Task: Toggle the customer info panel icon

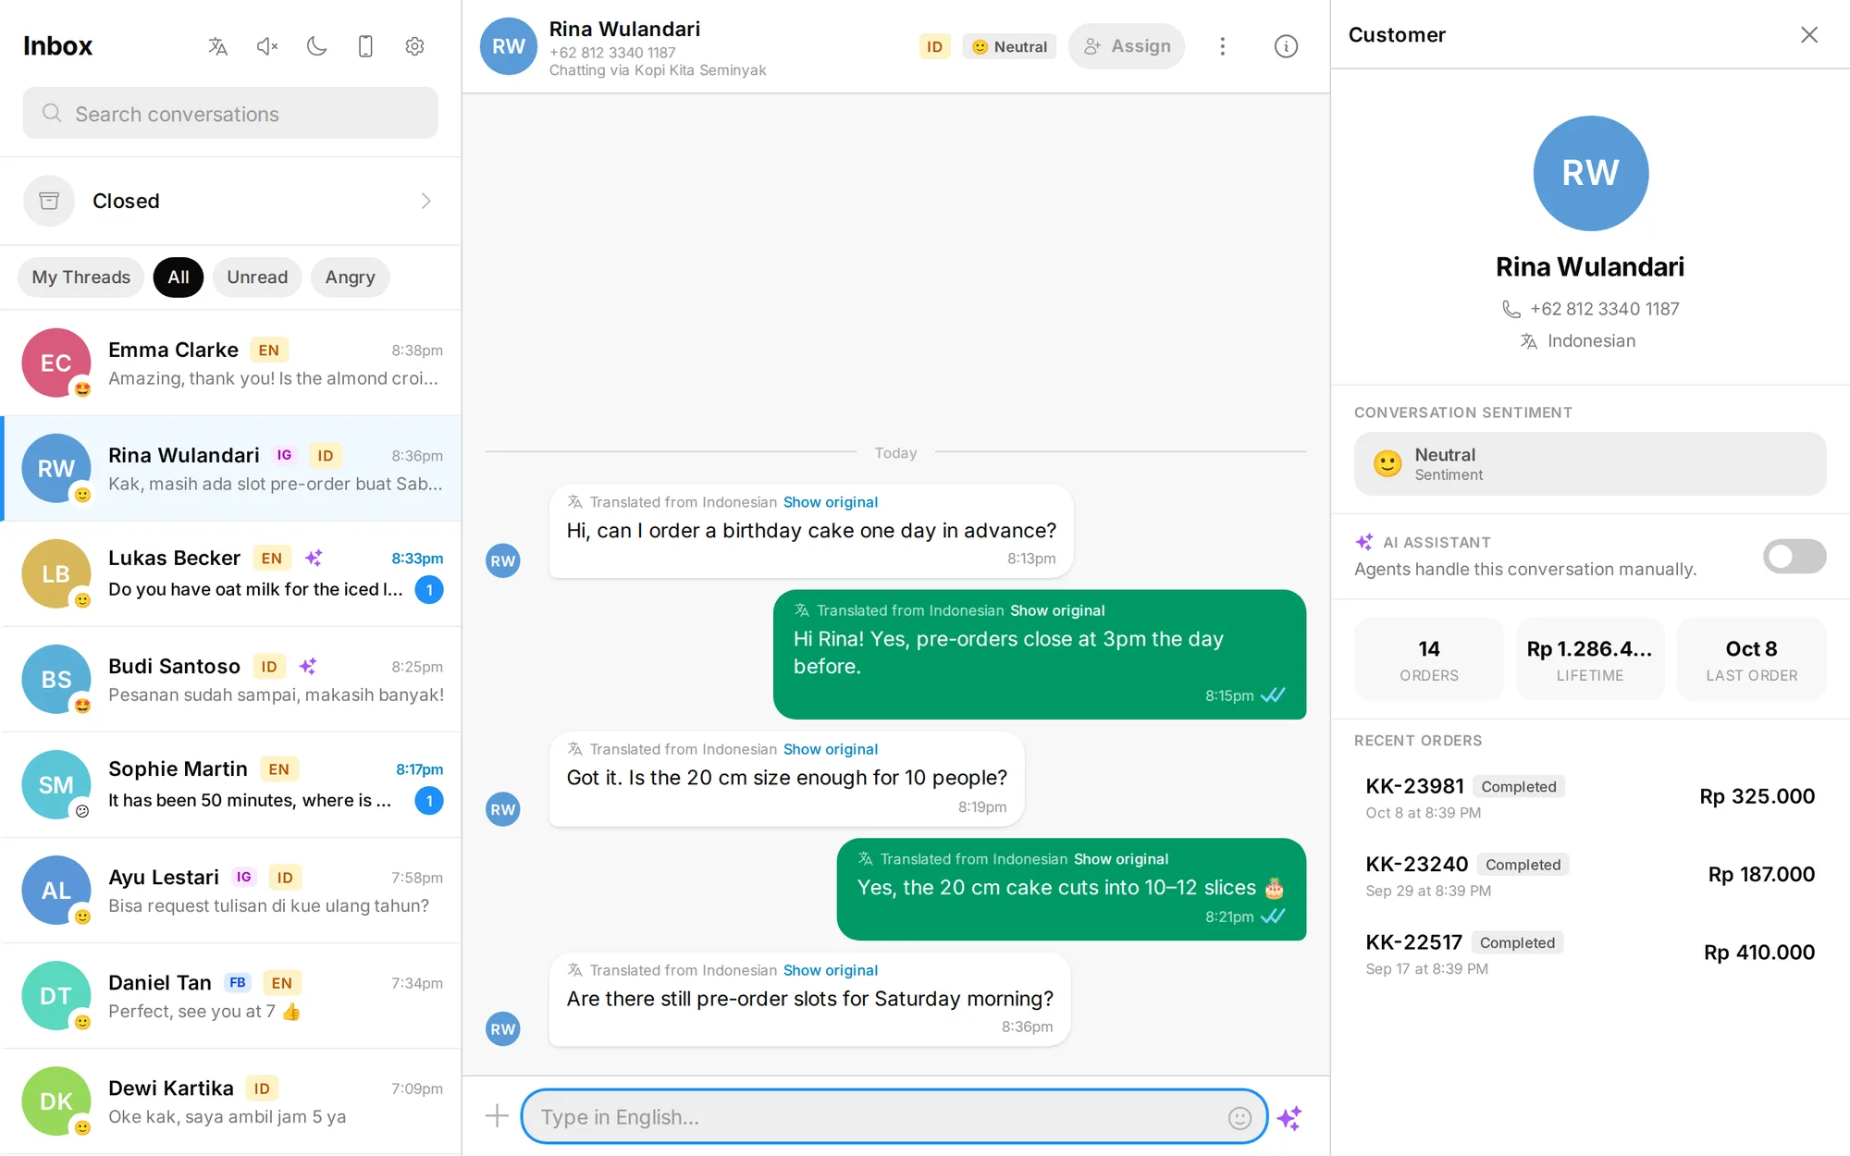Action: tap(1286, 46)
